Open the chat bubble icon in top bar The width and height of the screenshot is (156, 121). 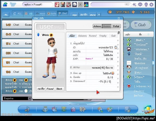[140, 5]
